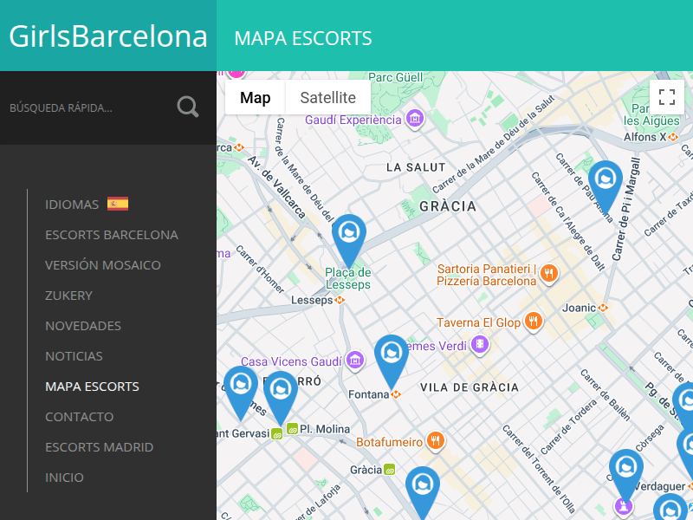
Task: Switch to Satellite view
Action: [x=327, y=98]
